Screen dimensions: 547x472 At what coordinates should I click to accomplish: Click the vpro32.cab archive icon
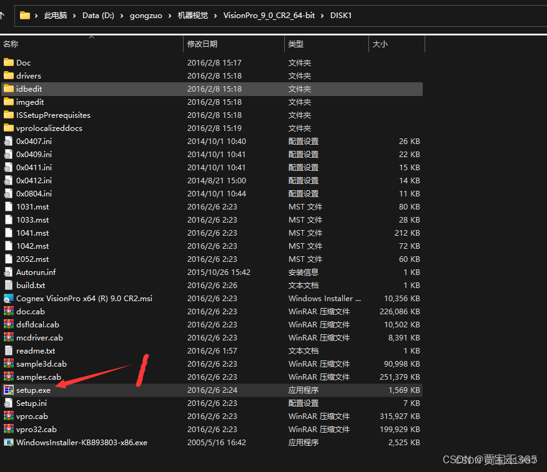coord(8,429)
